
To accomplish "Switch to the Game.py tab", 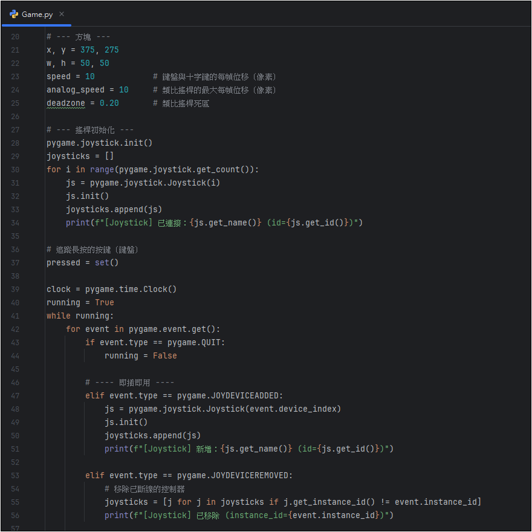I will click(x=37, y=14).
